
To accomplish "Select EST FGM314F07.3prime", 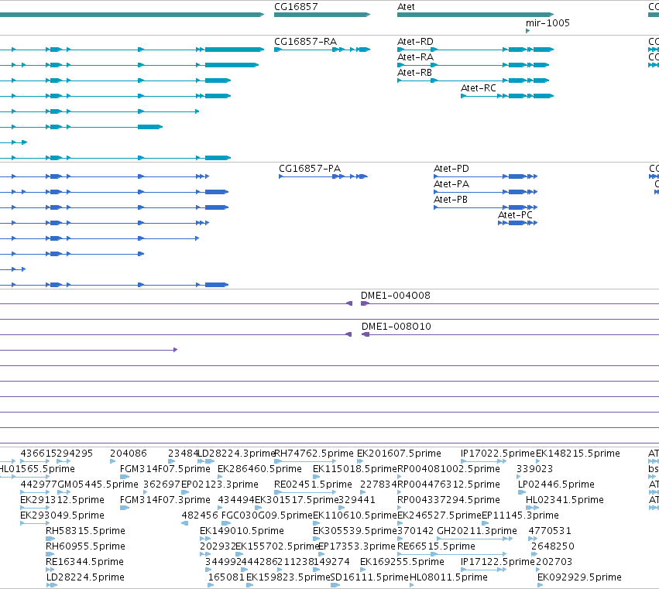I will (165, 500).
